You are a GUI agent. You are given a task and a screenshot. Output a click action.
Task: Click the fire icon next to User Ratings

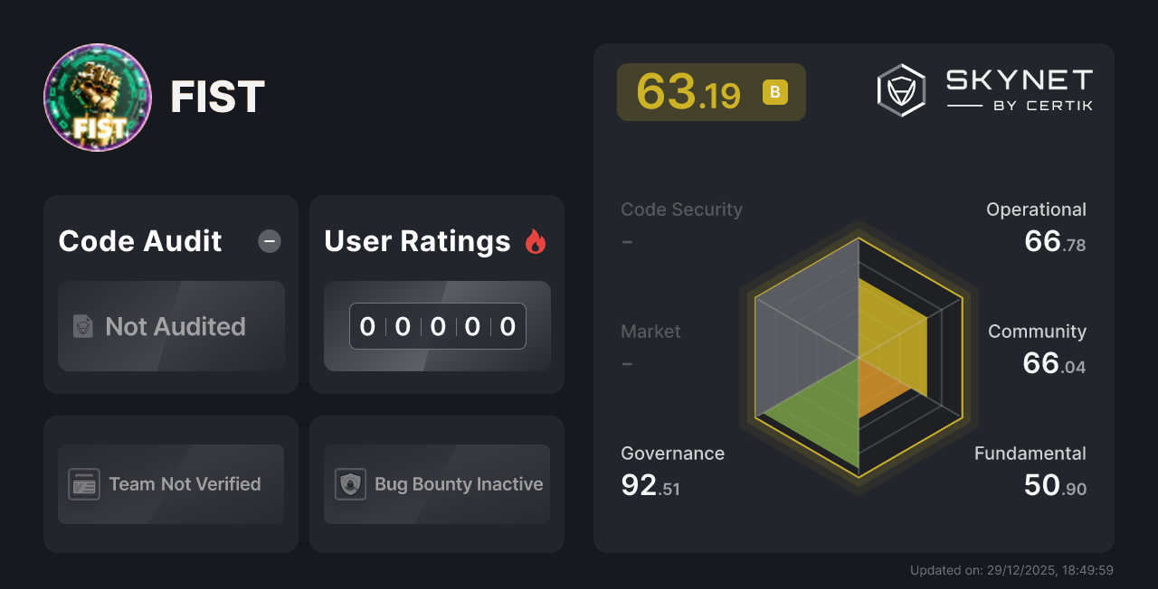pyautogui.click(x=535, y=240)
